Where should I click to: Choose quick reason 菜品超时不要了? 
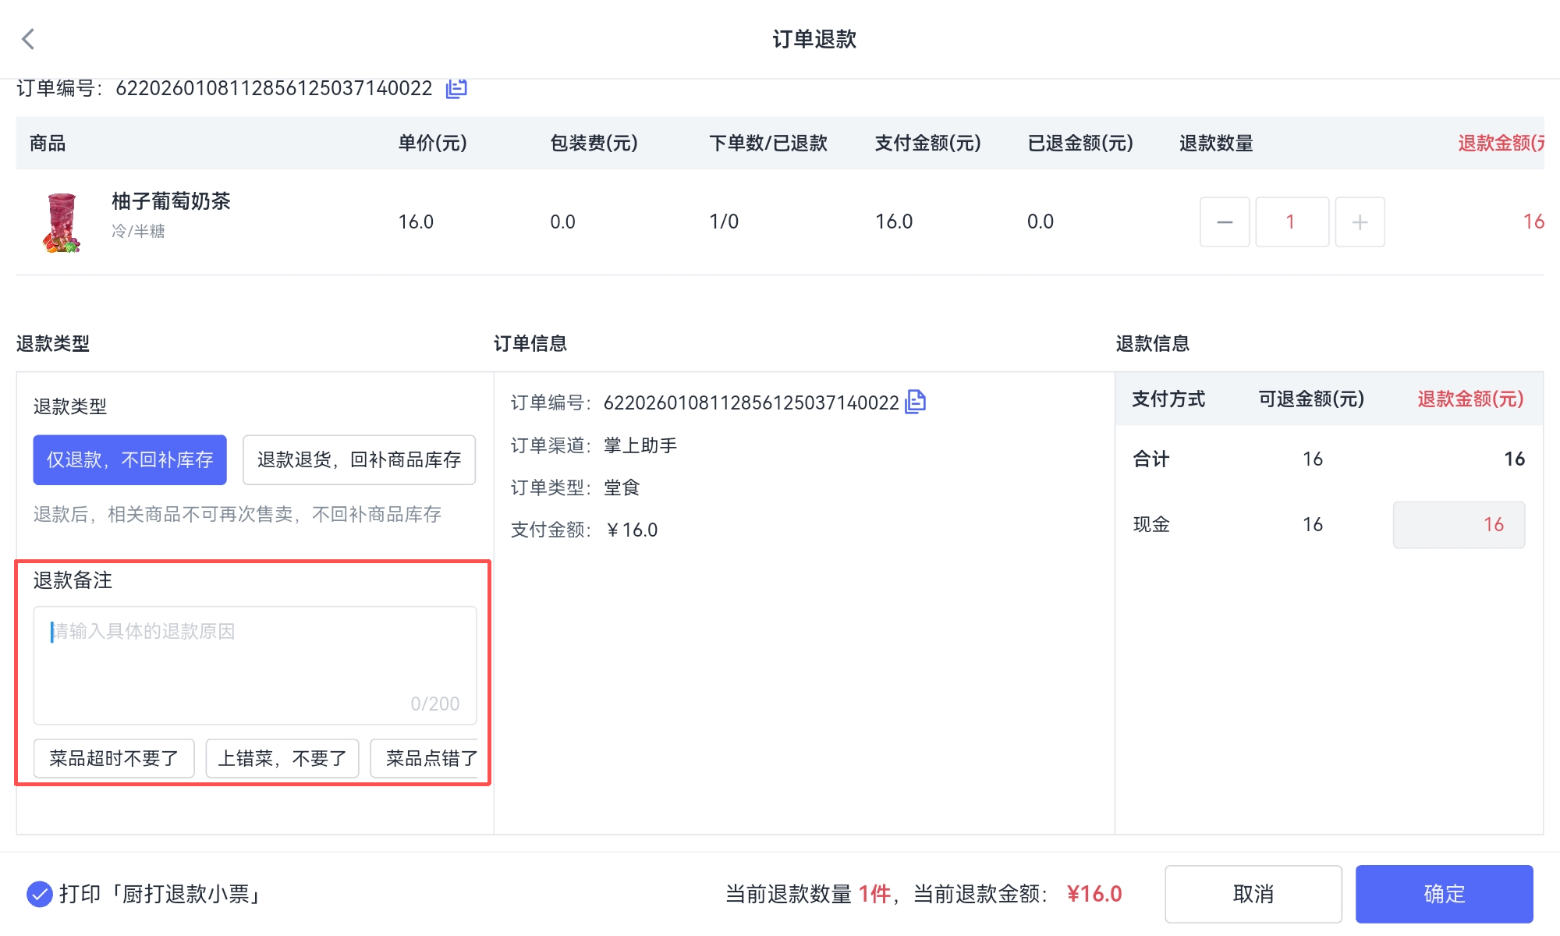point(114,758)
